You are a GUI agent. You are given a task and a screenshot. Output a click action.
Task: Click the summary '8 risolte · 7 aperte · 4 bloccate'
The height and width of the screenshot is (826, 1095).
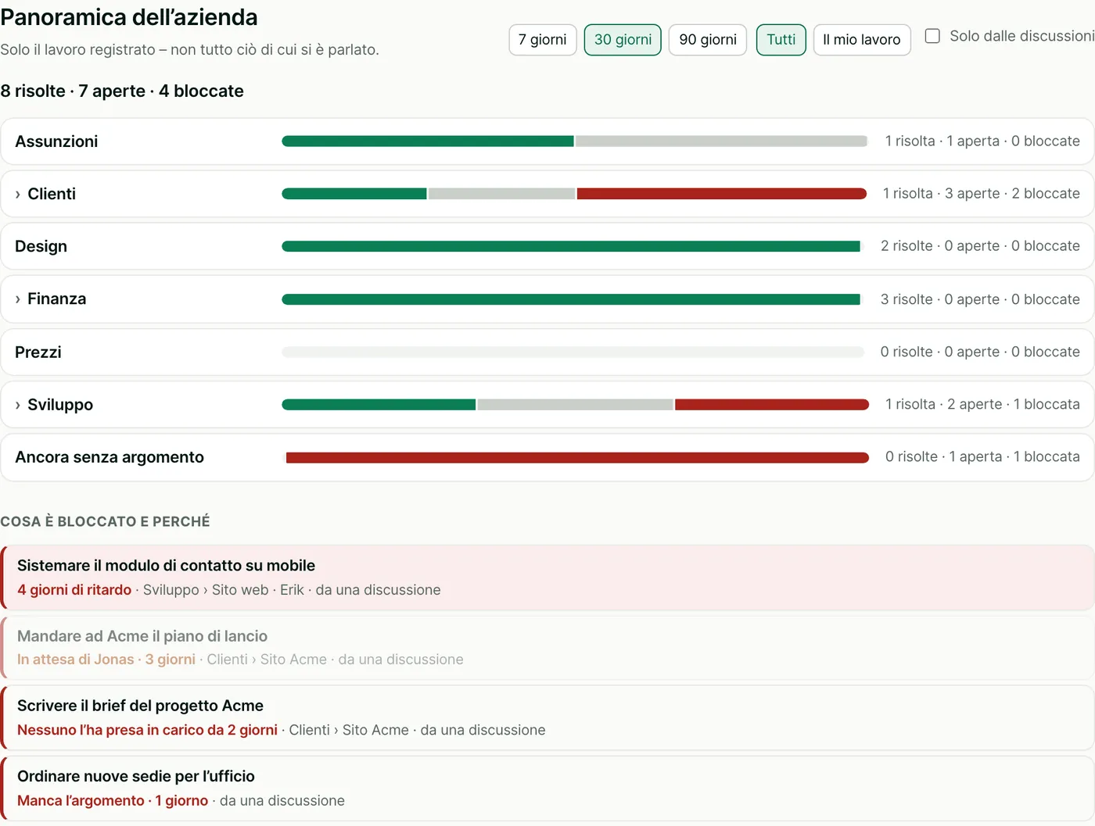point(122,91)
